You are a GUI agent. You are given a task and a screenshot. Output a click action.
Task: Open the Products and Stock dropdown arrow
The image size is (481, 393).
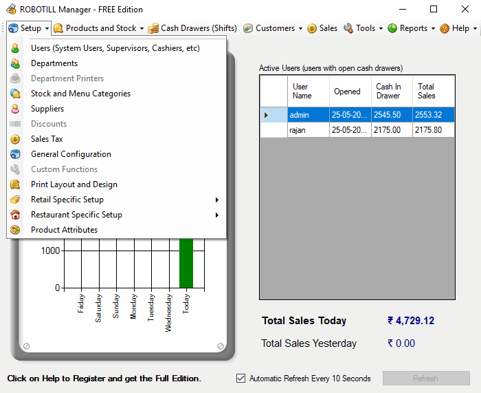click(142, 29)
